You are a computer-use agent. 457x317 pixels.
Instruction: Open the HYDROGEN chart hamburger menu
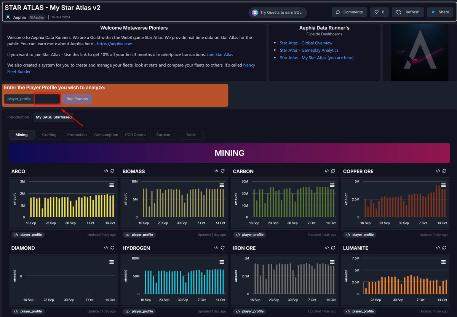click(222, 262)
